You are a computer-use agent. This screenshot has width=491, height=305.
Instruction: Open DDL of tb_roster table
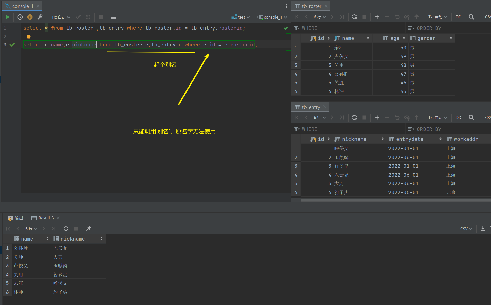(x=459, y=17)
